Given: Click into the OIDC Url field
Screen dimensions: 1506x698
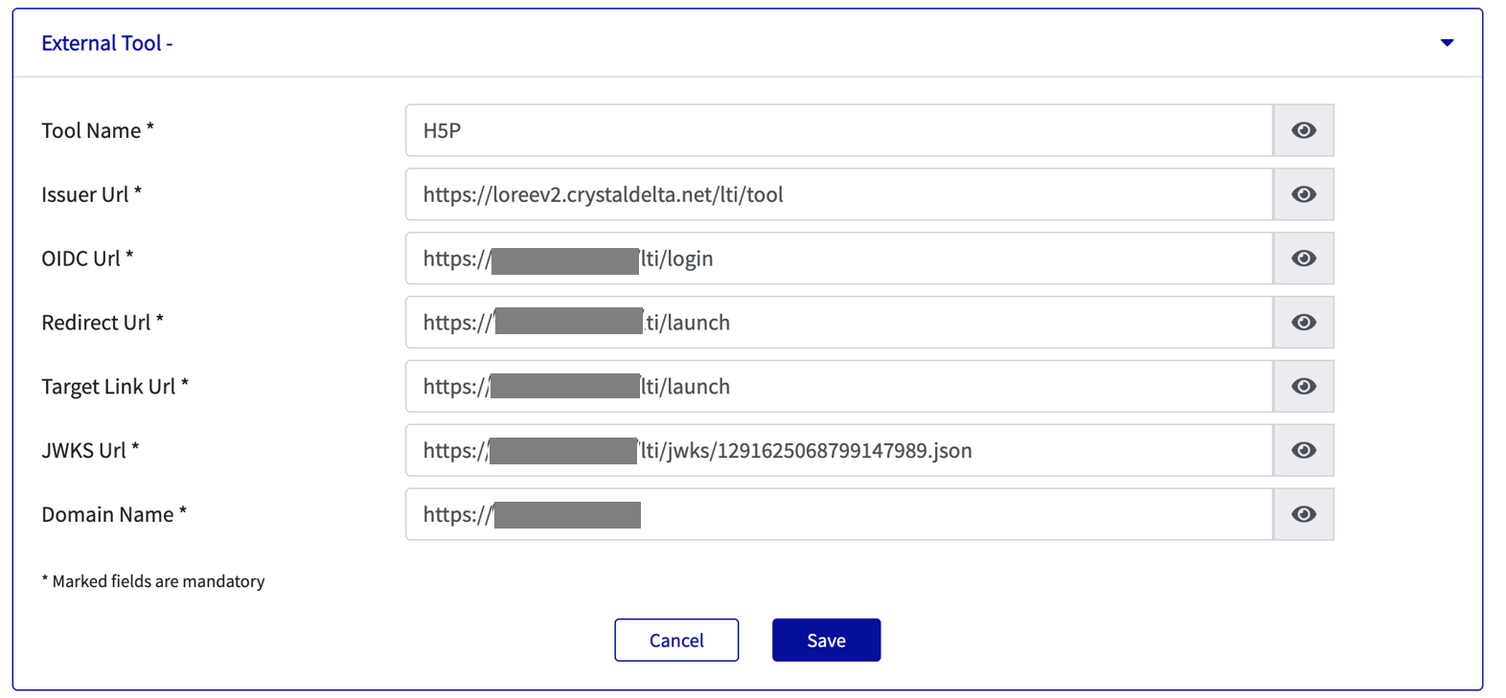Looking at the screenshot, I should coord(958,259).
